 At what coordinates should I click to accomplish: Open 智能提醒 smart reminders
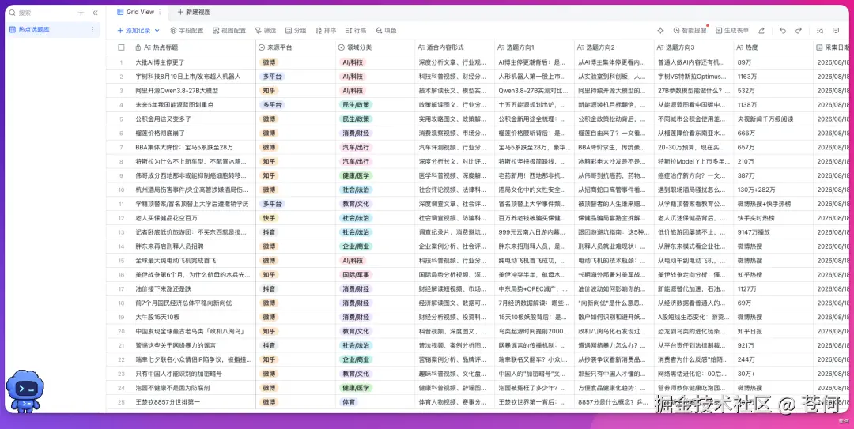click(690, 31)
